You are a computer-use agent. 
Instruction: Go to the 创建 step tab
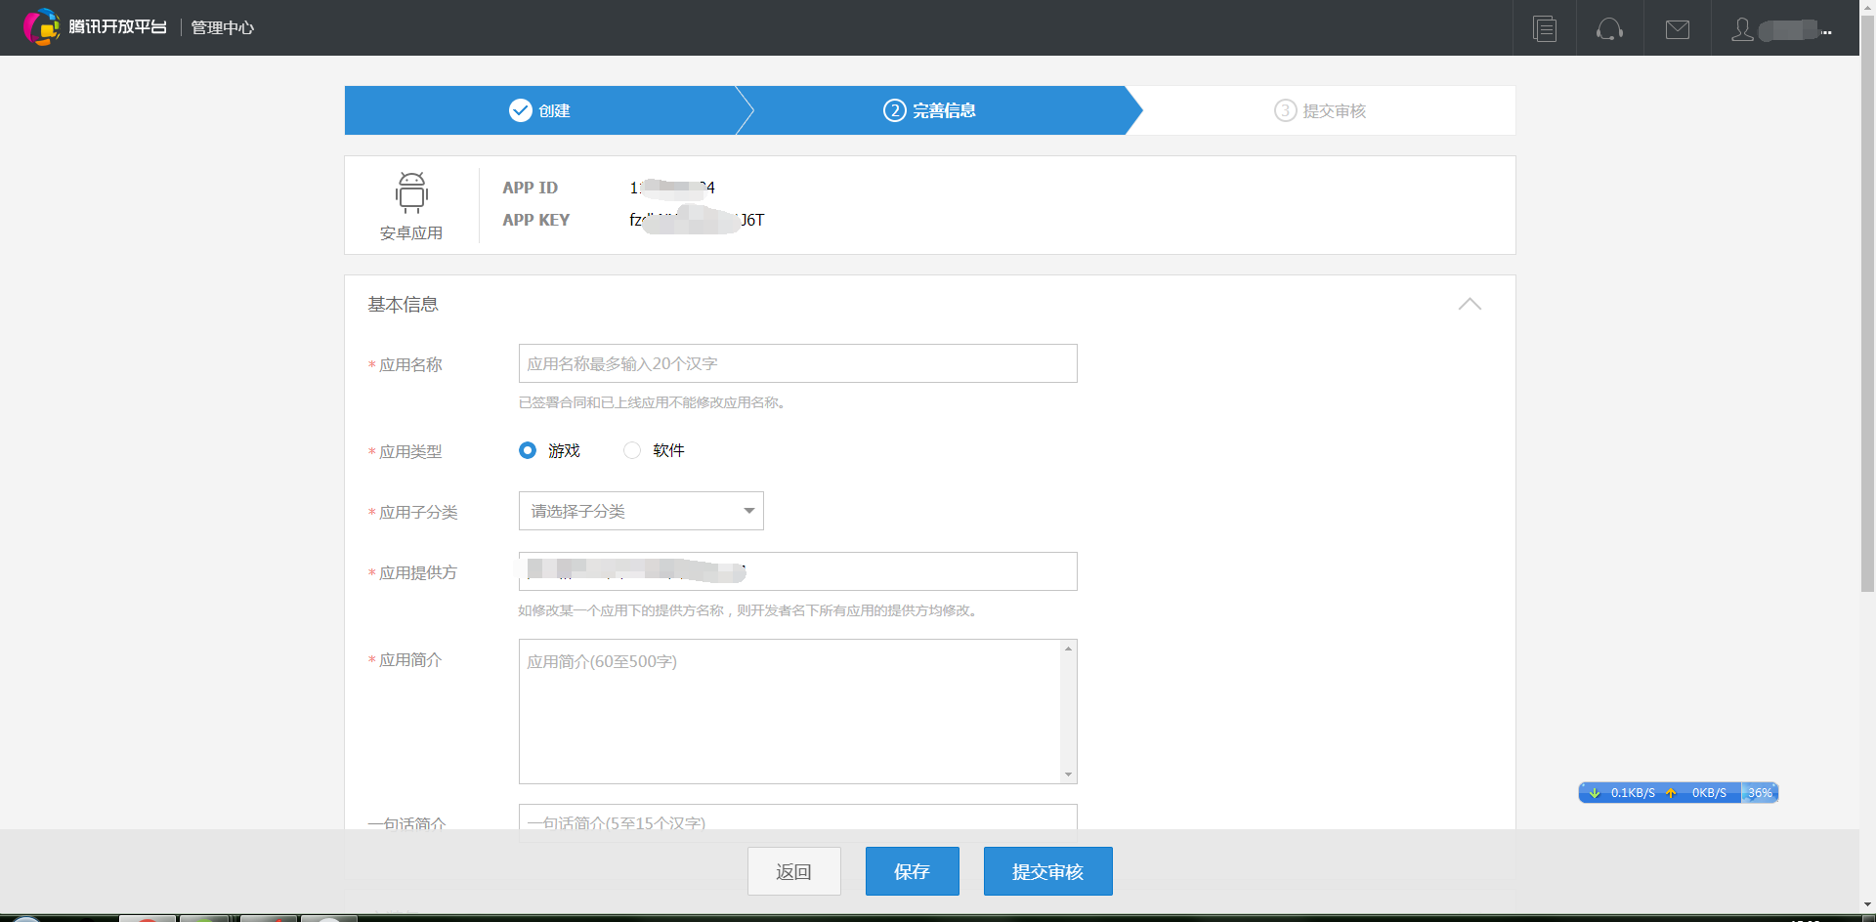coord(540,110)
